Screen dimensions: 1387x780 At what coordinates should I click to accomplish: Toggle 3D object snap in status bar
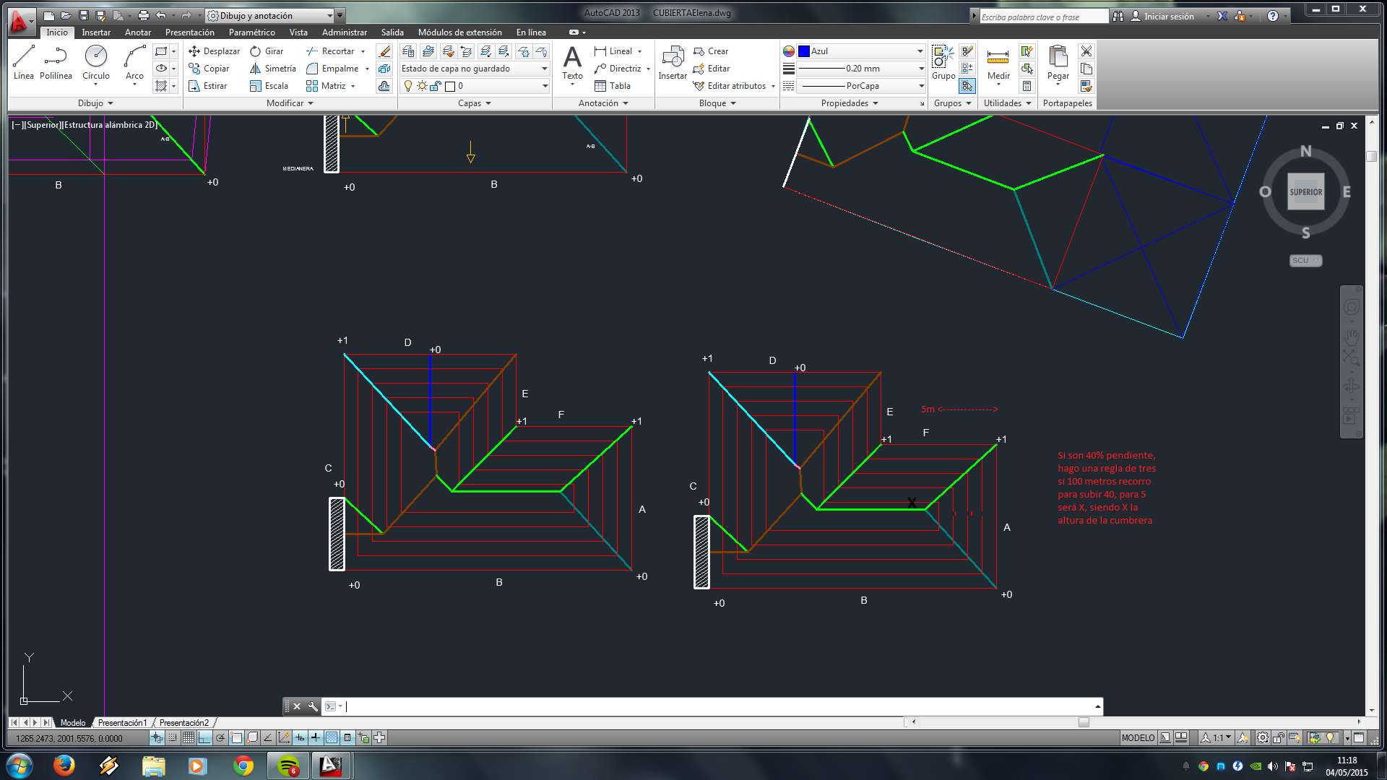click(x=252, y=737)
